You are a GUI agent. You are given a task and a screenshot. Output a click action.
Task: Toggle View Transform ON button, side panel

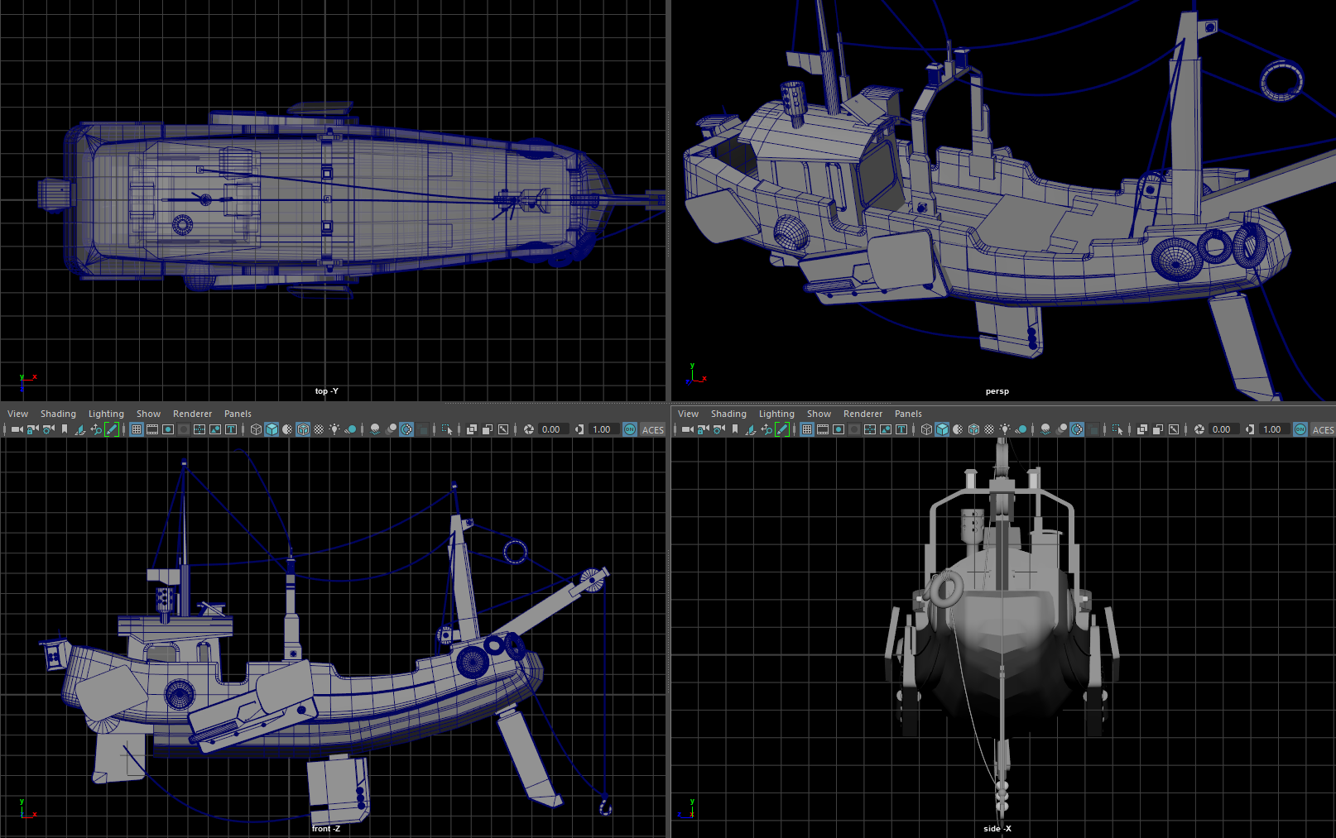tap(1300, 429)
